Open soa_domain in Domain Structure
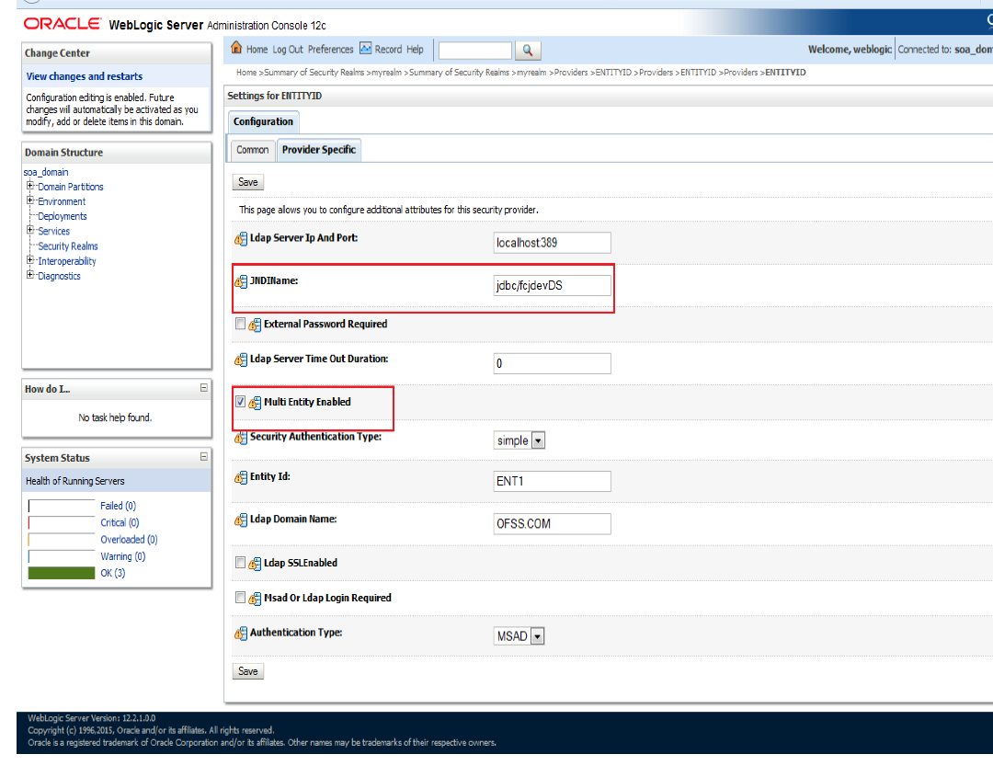Image resolution: width=993 pixels, height=777 pixels. click(46, 172)
